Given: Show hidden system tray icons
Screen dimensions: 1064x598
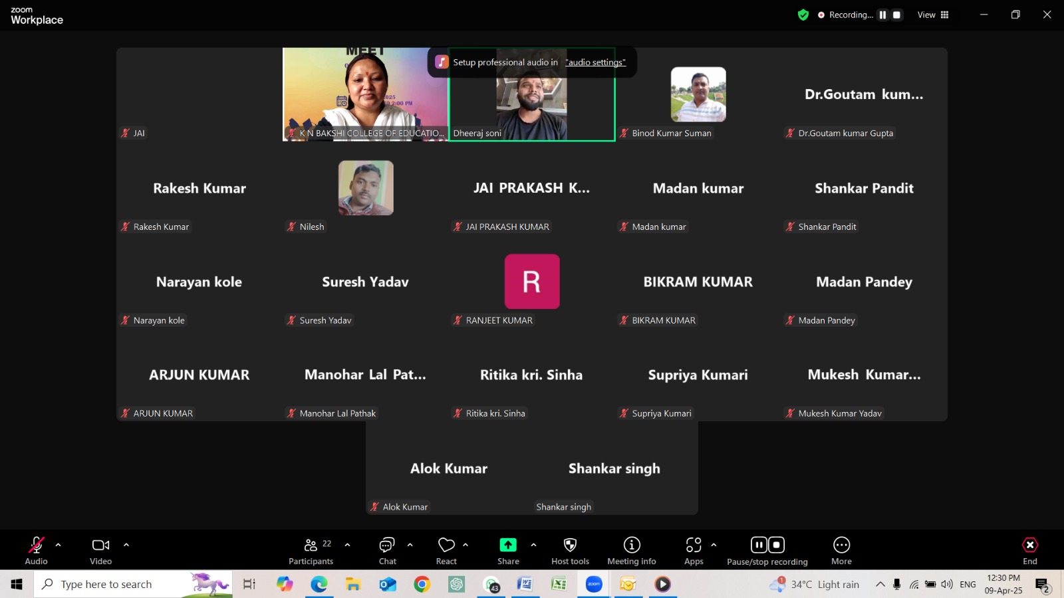Looking at the screenshot, I should tap(880, 584).
